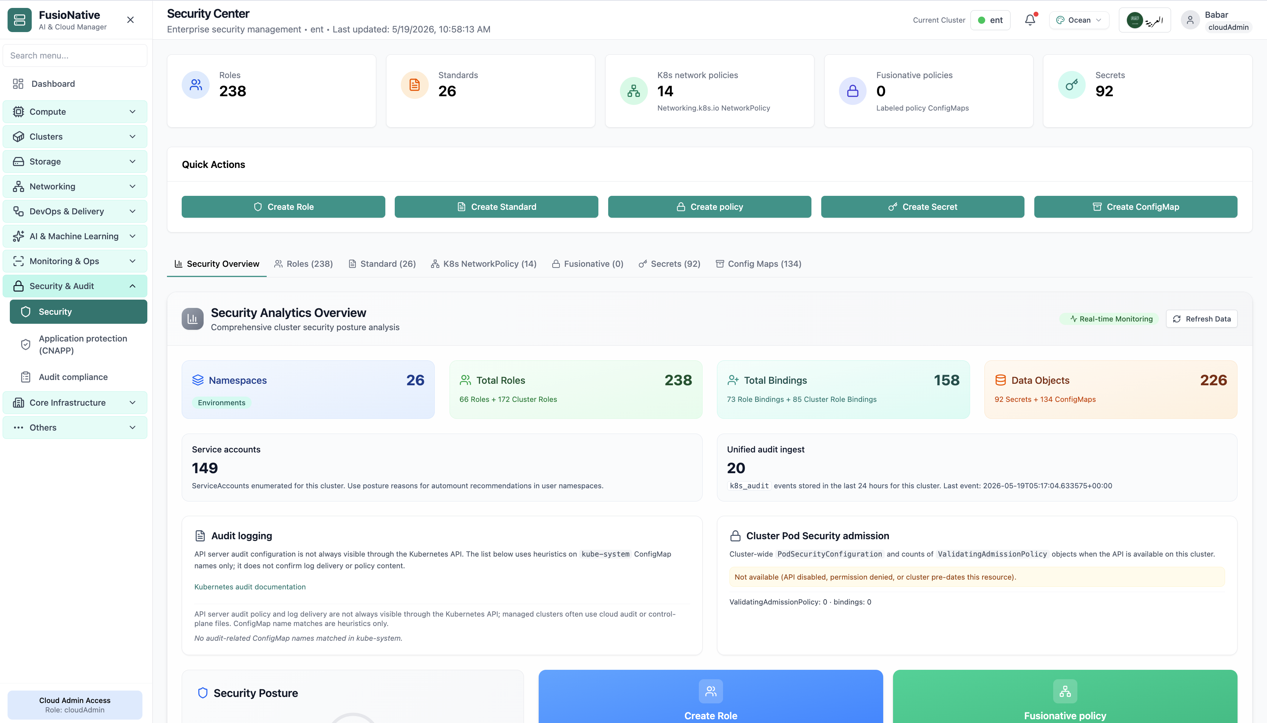Expand the Monitoring & Ops chevron

coord(133,261)
